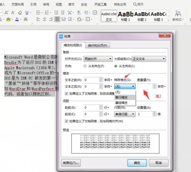The height and width of the screenshot is (172, 191).
Task: Click the increase font size icon
Action: coord(6,13)
